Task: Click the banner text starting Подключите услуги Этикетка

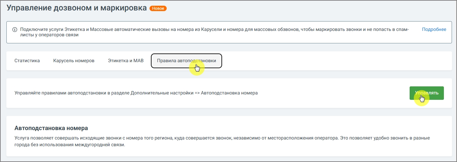Action: [214, 32]
